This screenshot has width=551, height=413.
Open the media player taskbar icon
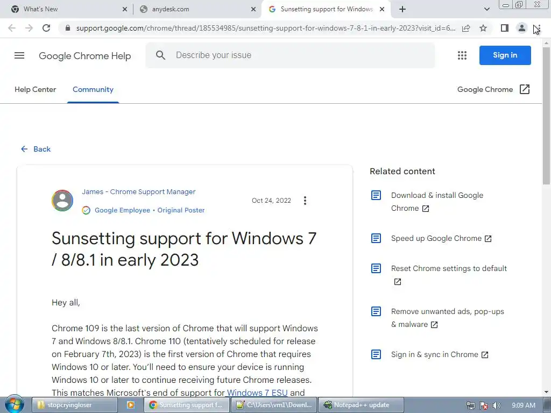click(x=130, y=405)
